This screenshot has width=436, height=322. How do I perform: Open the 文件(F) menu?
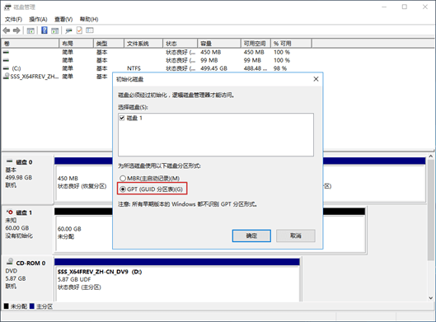(x=13, y=19)
